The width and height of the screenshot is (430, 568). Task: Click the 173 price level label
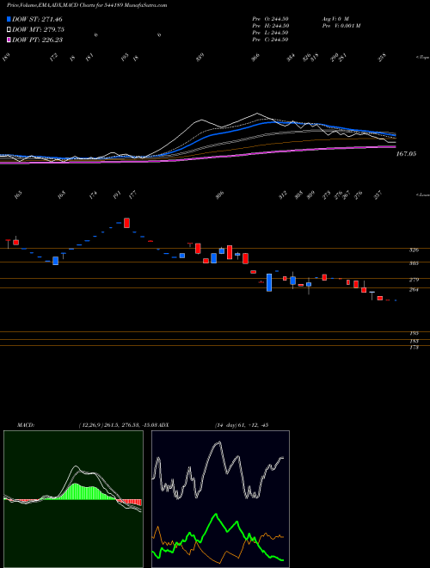pyautogui.click(x=414, y=348)
